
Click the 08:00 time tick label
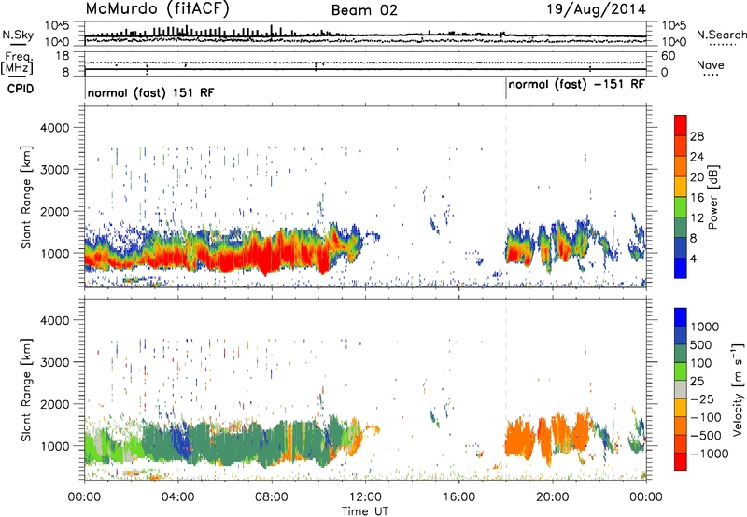pos(272,497)
